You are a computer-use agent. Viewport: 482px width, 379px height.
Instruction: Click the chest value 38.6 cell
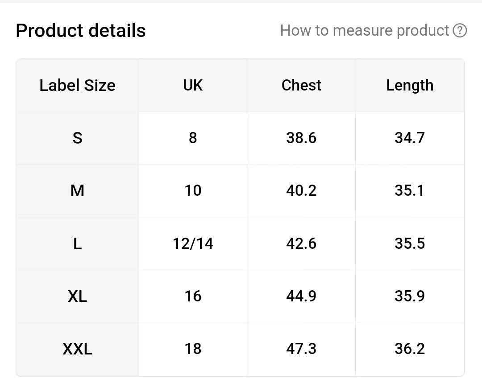click(301, 138)
